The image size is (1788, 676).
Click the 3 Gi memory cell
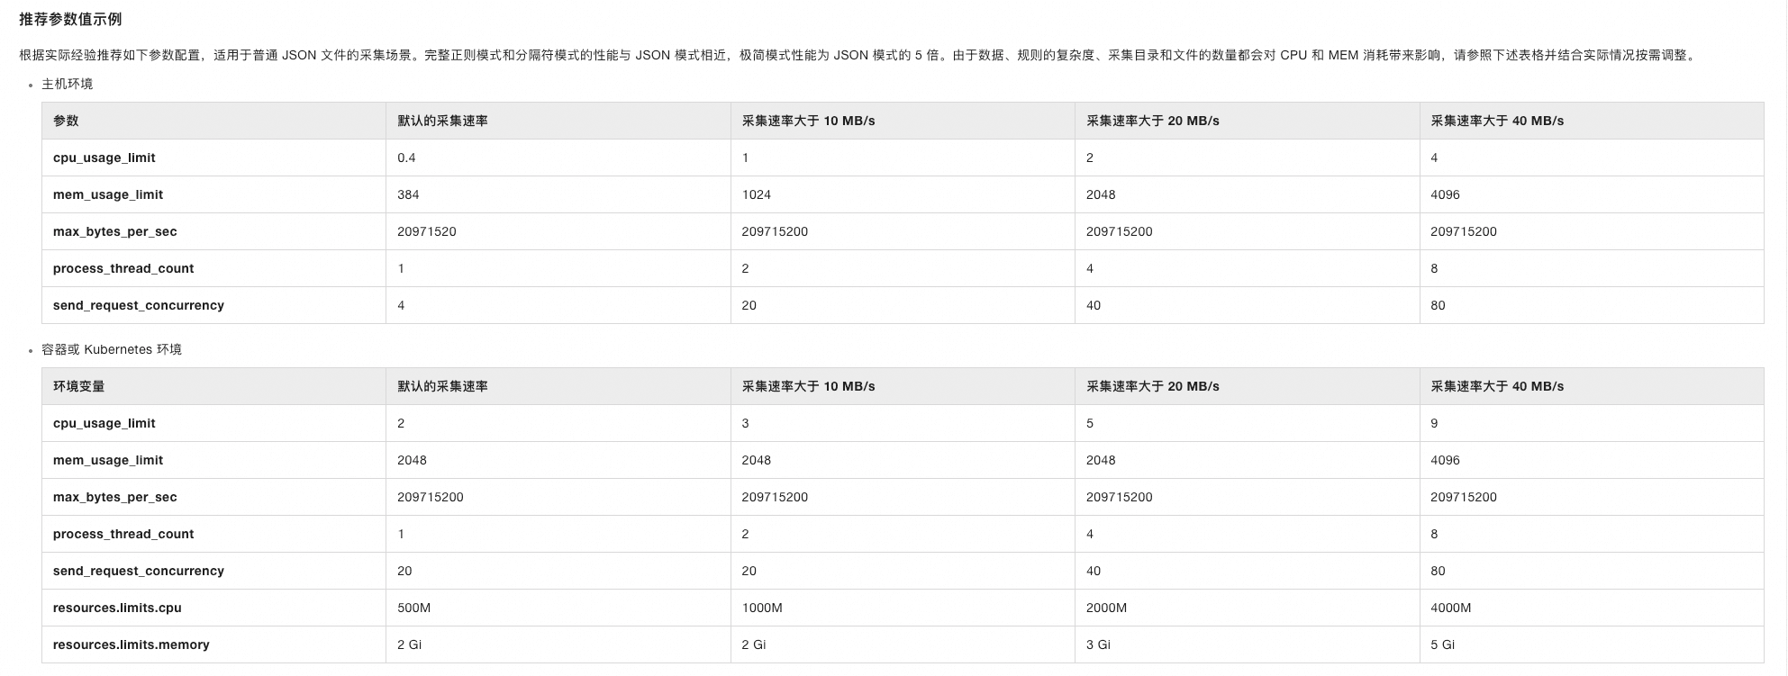(x=1098, y=644)
